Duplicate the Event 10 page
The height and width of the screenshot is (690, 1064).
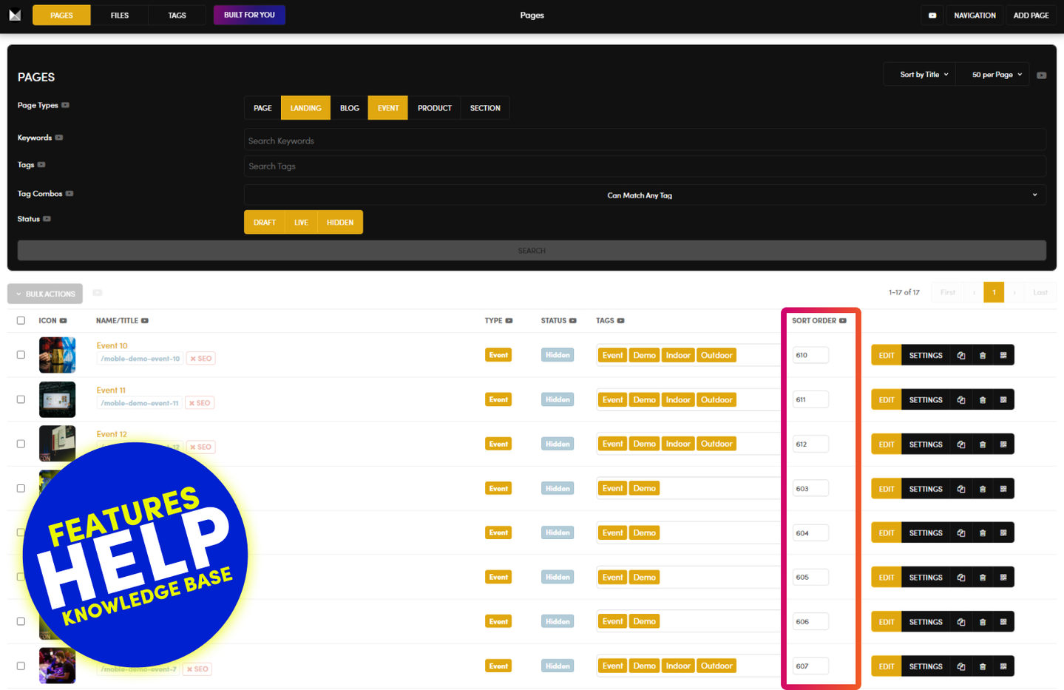pyautogui.click(x=960, y=356)
